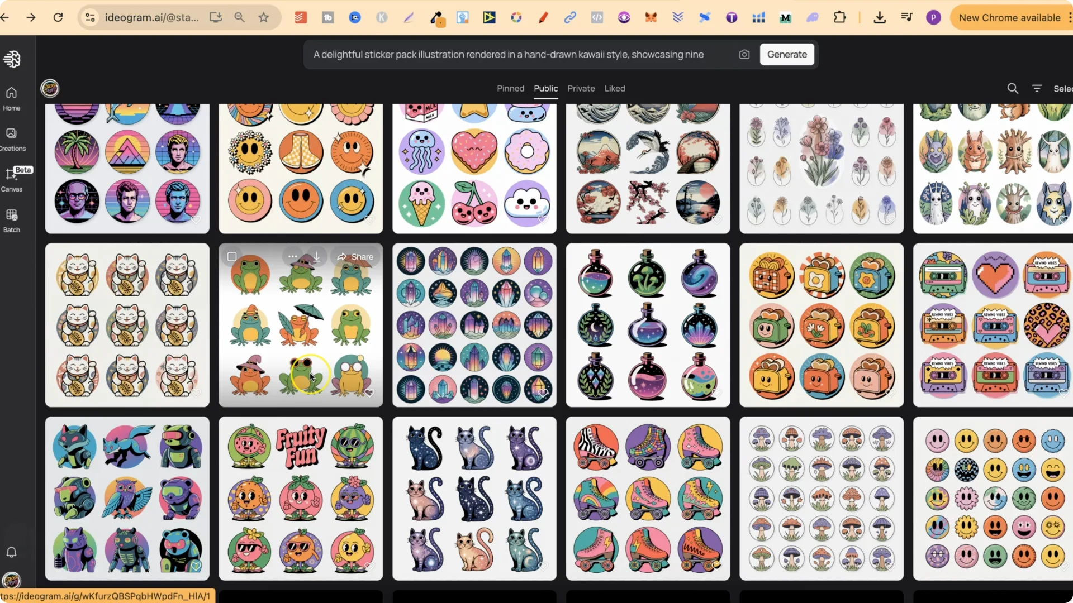This screenshot has width=1073, height=603.
Task: Share the frog sticker pack
Action: pos(355,256)
